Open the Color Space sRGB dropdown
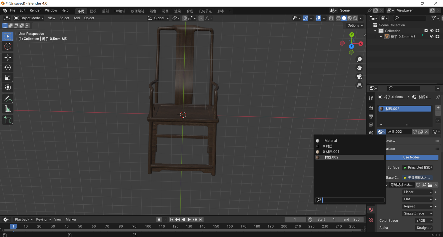Image resolution: width=443 pixels, height=237 pixels. (424, 221)
